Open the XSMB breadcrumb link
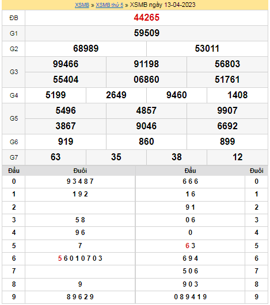 tap(82, 5)
